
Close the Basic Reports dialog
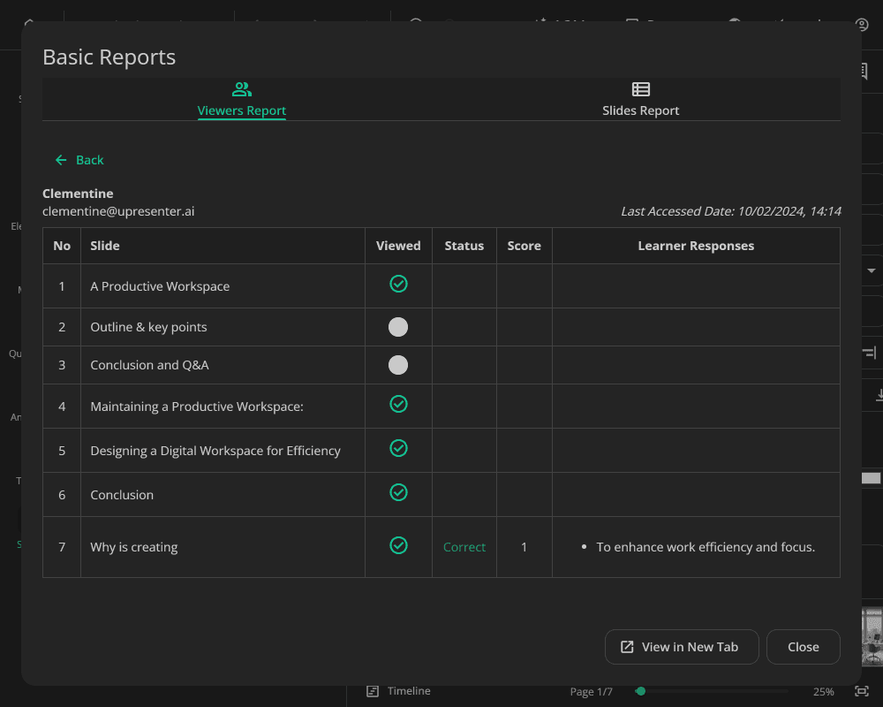point(803,647)
